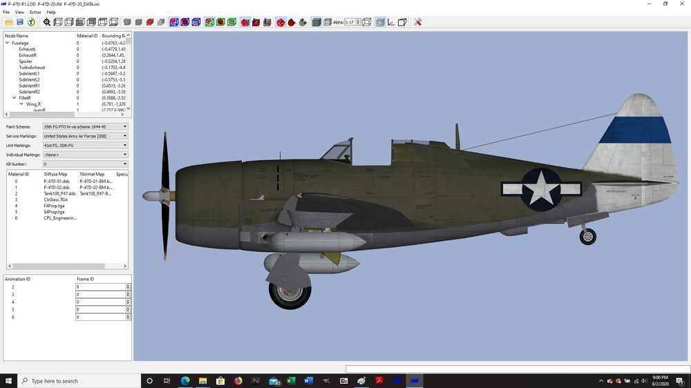The image size is (691, 388).
Task: Click the Node Name column header
Action: point(17,36)
